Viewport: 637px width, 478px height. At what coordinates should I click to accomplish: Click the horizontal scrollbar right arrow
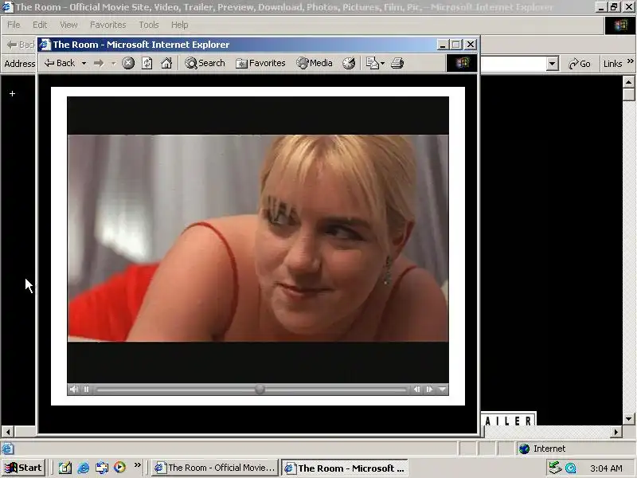point(616,432)
